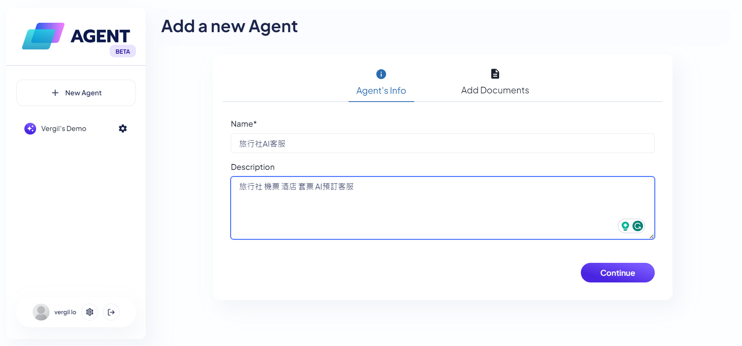Switch to the Add Documents tab
This screenshot has height=346, width=742.
(495, 82)
